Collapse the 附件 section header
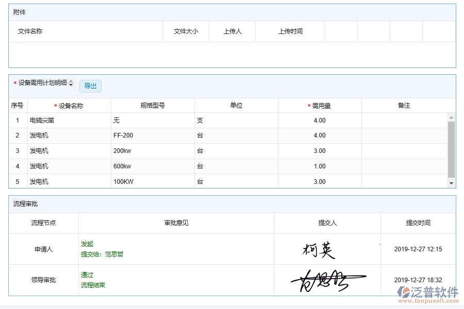This screenshot has width=464, height=309. pyautogui.click(x=19, y=12)
